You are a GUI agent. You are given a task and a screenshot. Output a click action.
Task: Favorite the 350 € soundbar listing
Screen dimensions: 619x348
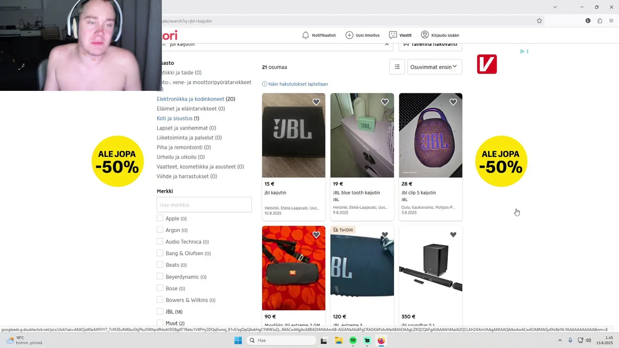(x=453, y=235)
